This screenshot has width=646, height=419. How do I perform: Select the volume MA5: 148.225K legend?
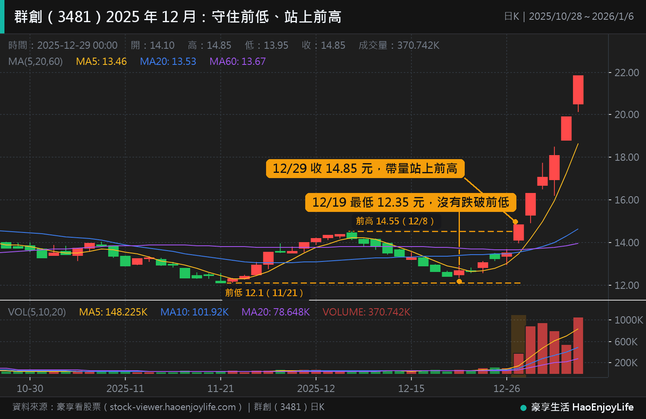click(x=113, y=312)
